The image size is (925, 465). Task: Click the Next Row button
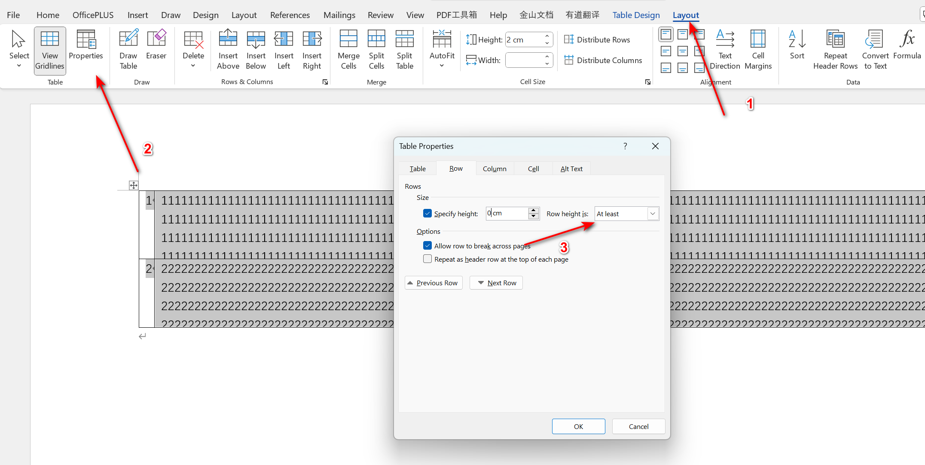pyautogui.click(x=496, y=283)
